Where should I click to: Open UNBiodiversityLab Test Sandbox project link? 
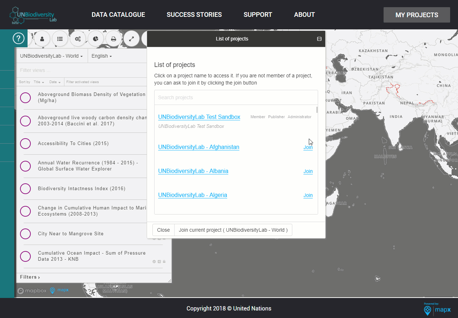coord(199,117)
